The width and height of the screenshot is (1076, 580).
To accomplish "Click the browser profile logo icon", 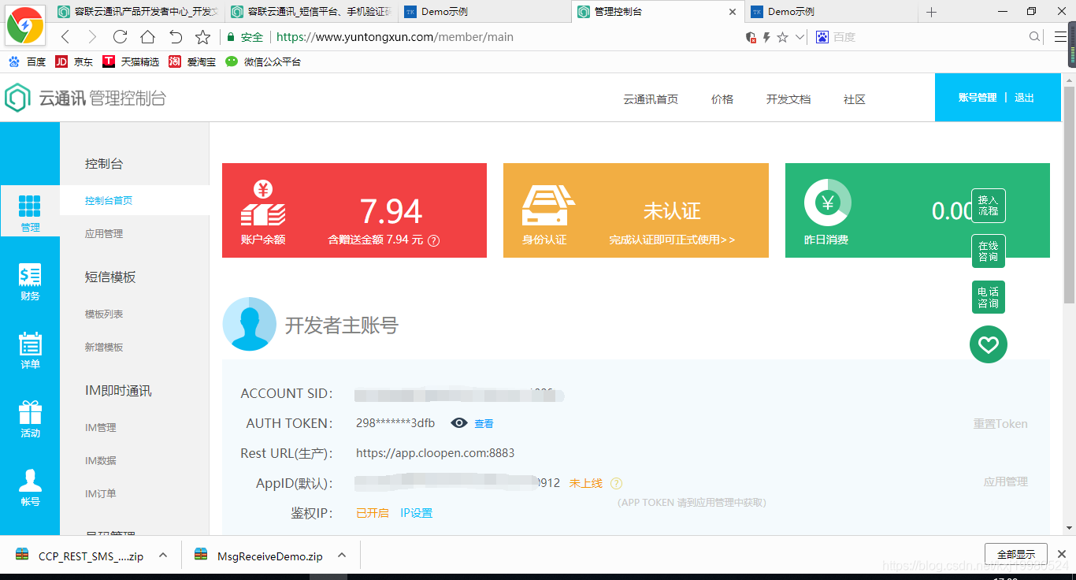I will click(x=25, y=25).
